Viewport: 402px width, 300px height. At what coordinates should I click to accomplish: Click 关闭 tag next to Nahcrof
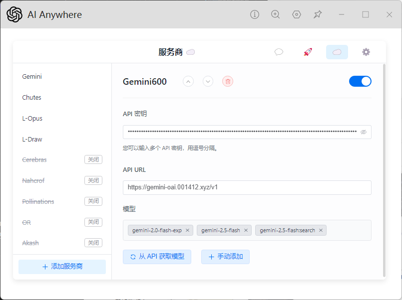pos(93,180)
